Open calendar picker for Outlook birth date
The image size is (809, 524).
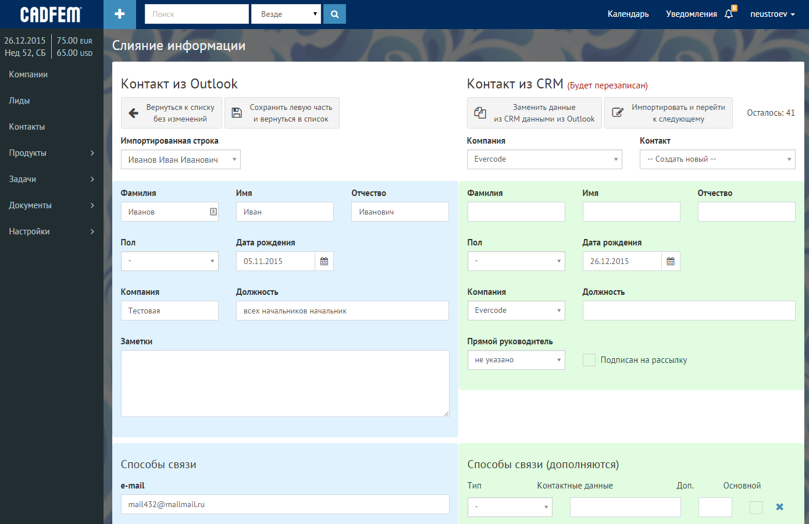click(x=324, y=262)
